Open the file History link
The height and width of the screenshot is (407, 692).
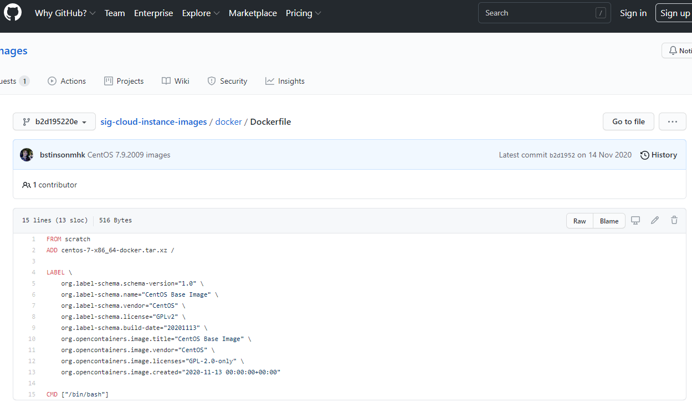[x=659, y=155]
